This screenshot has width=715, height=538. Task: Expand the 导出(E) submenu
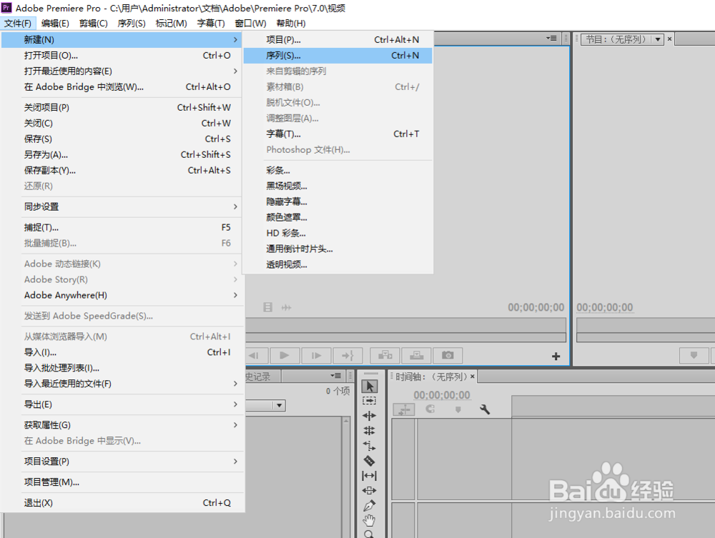tap(122, 404)
